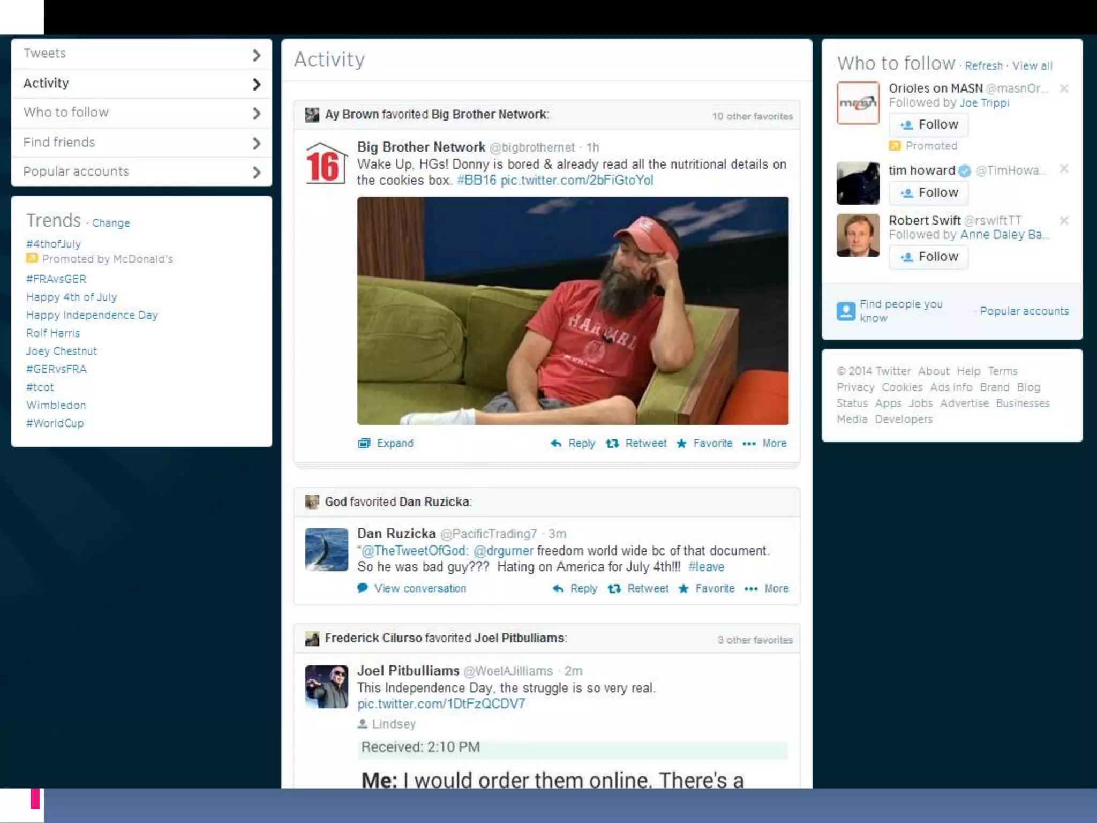
Task: Expand the Tweets section chevron
Action: (x=257, y=55)
